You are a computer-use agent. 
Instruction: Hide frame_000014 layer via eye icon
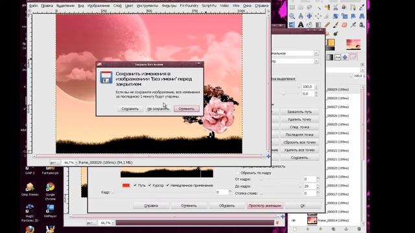(x=294, y=220)
